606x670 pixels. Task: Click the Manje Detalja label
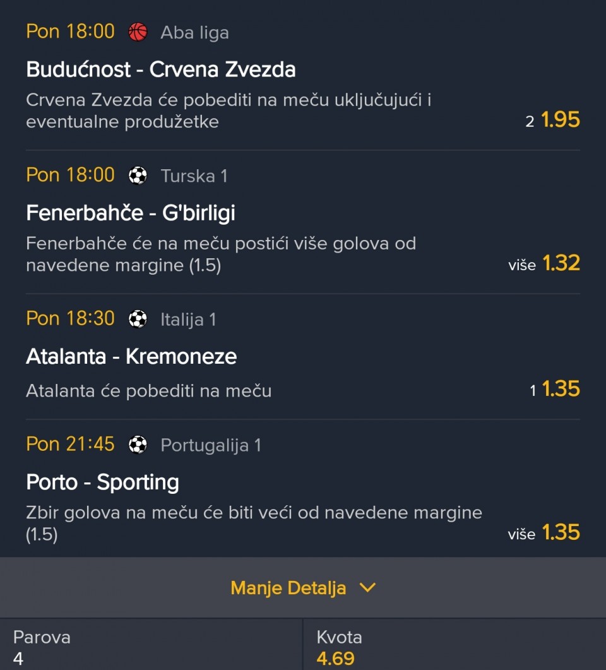[288, 588]
